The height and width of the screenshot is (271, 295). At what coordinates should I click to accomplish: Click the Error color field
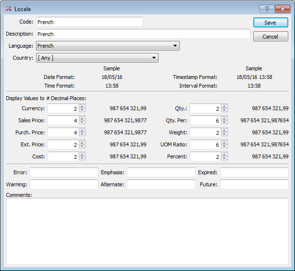(x=64, y=172)
